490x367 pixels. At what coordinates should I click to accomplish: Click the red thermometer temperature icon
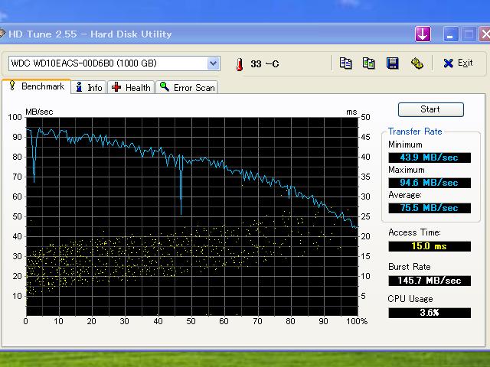click(x=240, y=64)
